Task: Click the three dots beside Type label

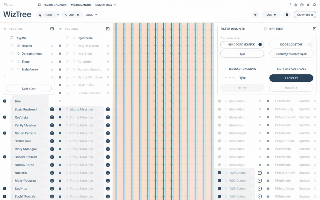Action: point(230,78)
